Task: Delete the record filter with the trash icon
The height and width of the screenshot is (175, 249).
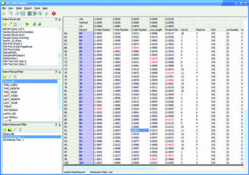Action: pos(15,77)
